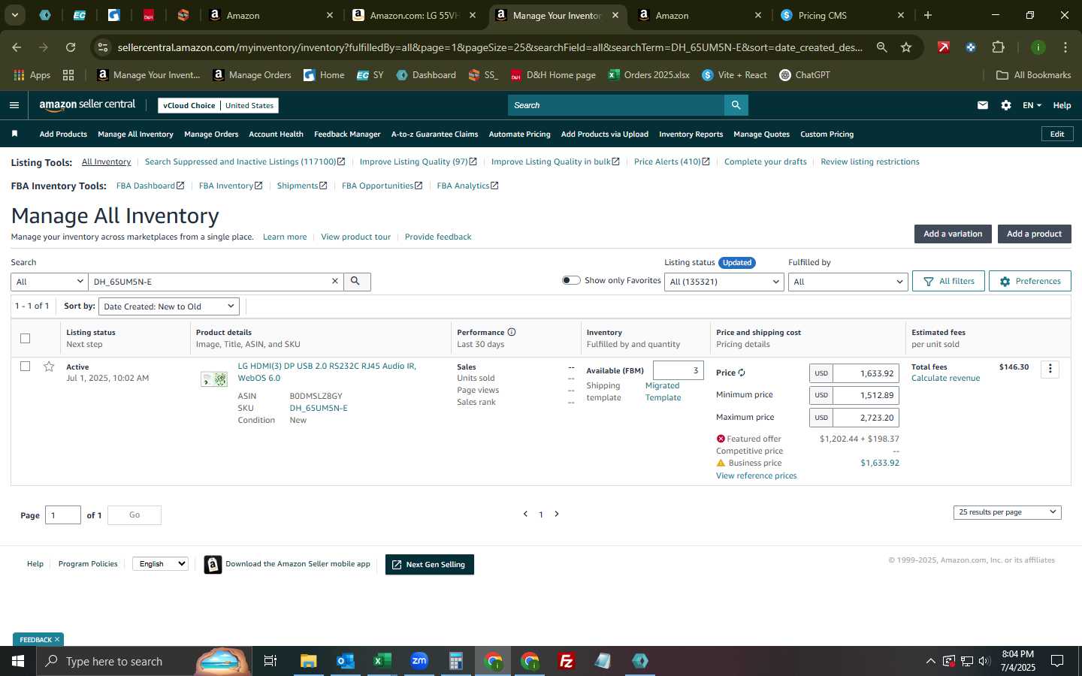The height and width of the screenshot is (676, 1082).
Task: Click Calculate revenue link
Action: 945,378
